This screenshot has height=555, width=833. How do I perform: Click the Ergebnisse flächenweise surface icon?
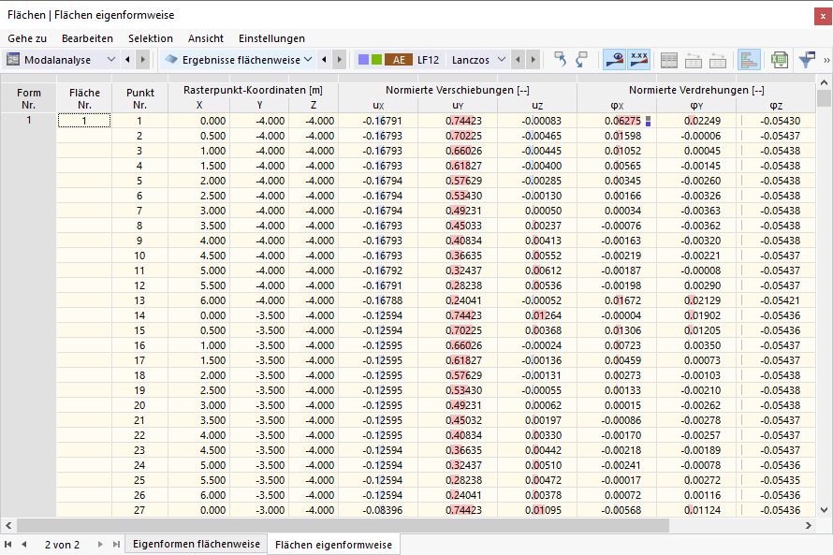[171, 60]
